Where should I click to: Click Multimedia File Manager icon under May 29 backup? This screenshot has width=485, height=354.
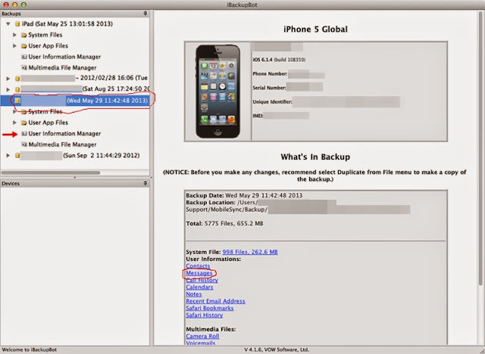[x=23, y=144]
